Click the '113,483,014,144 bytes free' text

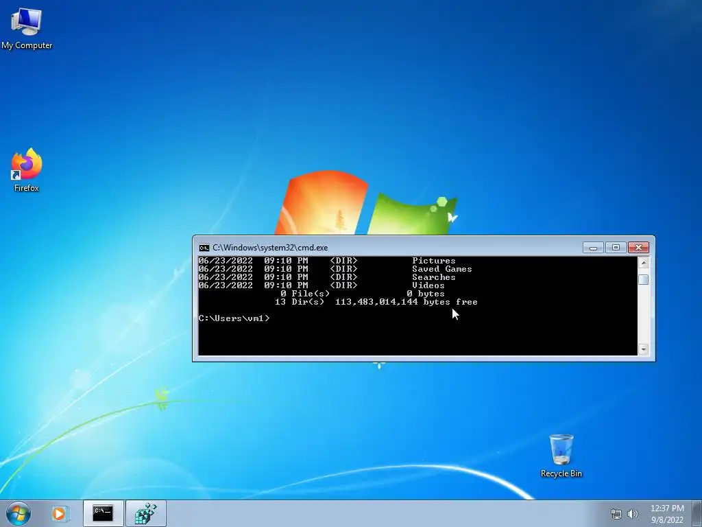[406, 302]
